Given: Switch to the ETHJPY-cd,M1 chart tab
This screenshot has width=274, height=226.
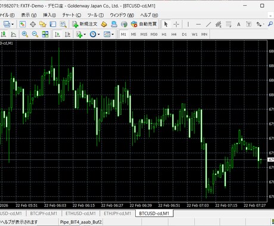Looking at the screenshot, I should pos(117,214).
